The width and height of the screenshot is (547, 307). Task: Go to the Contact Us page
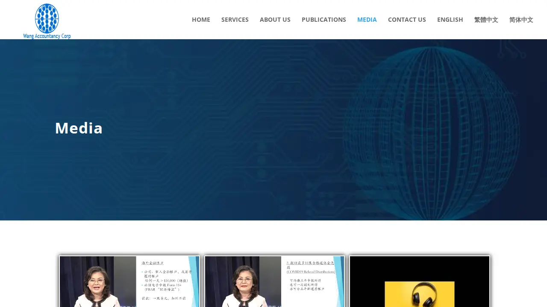pyautogui.click(x=407, y=20)
